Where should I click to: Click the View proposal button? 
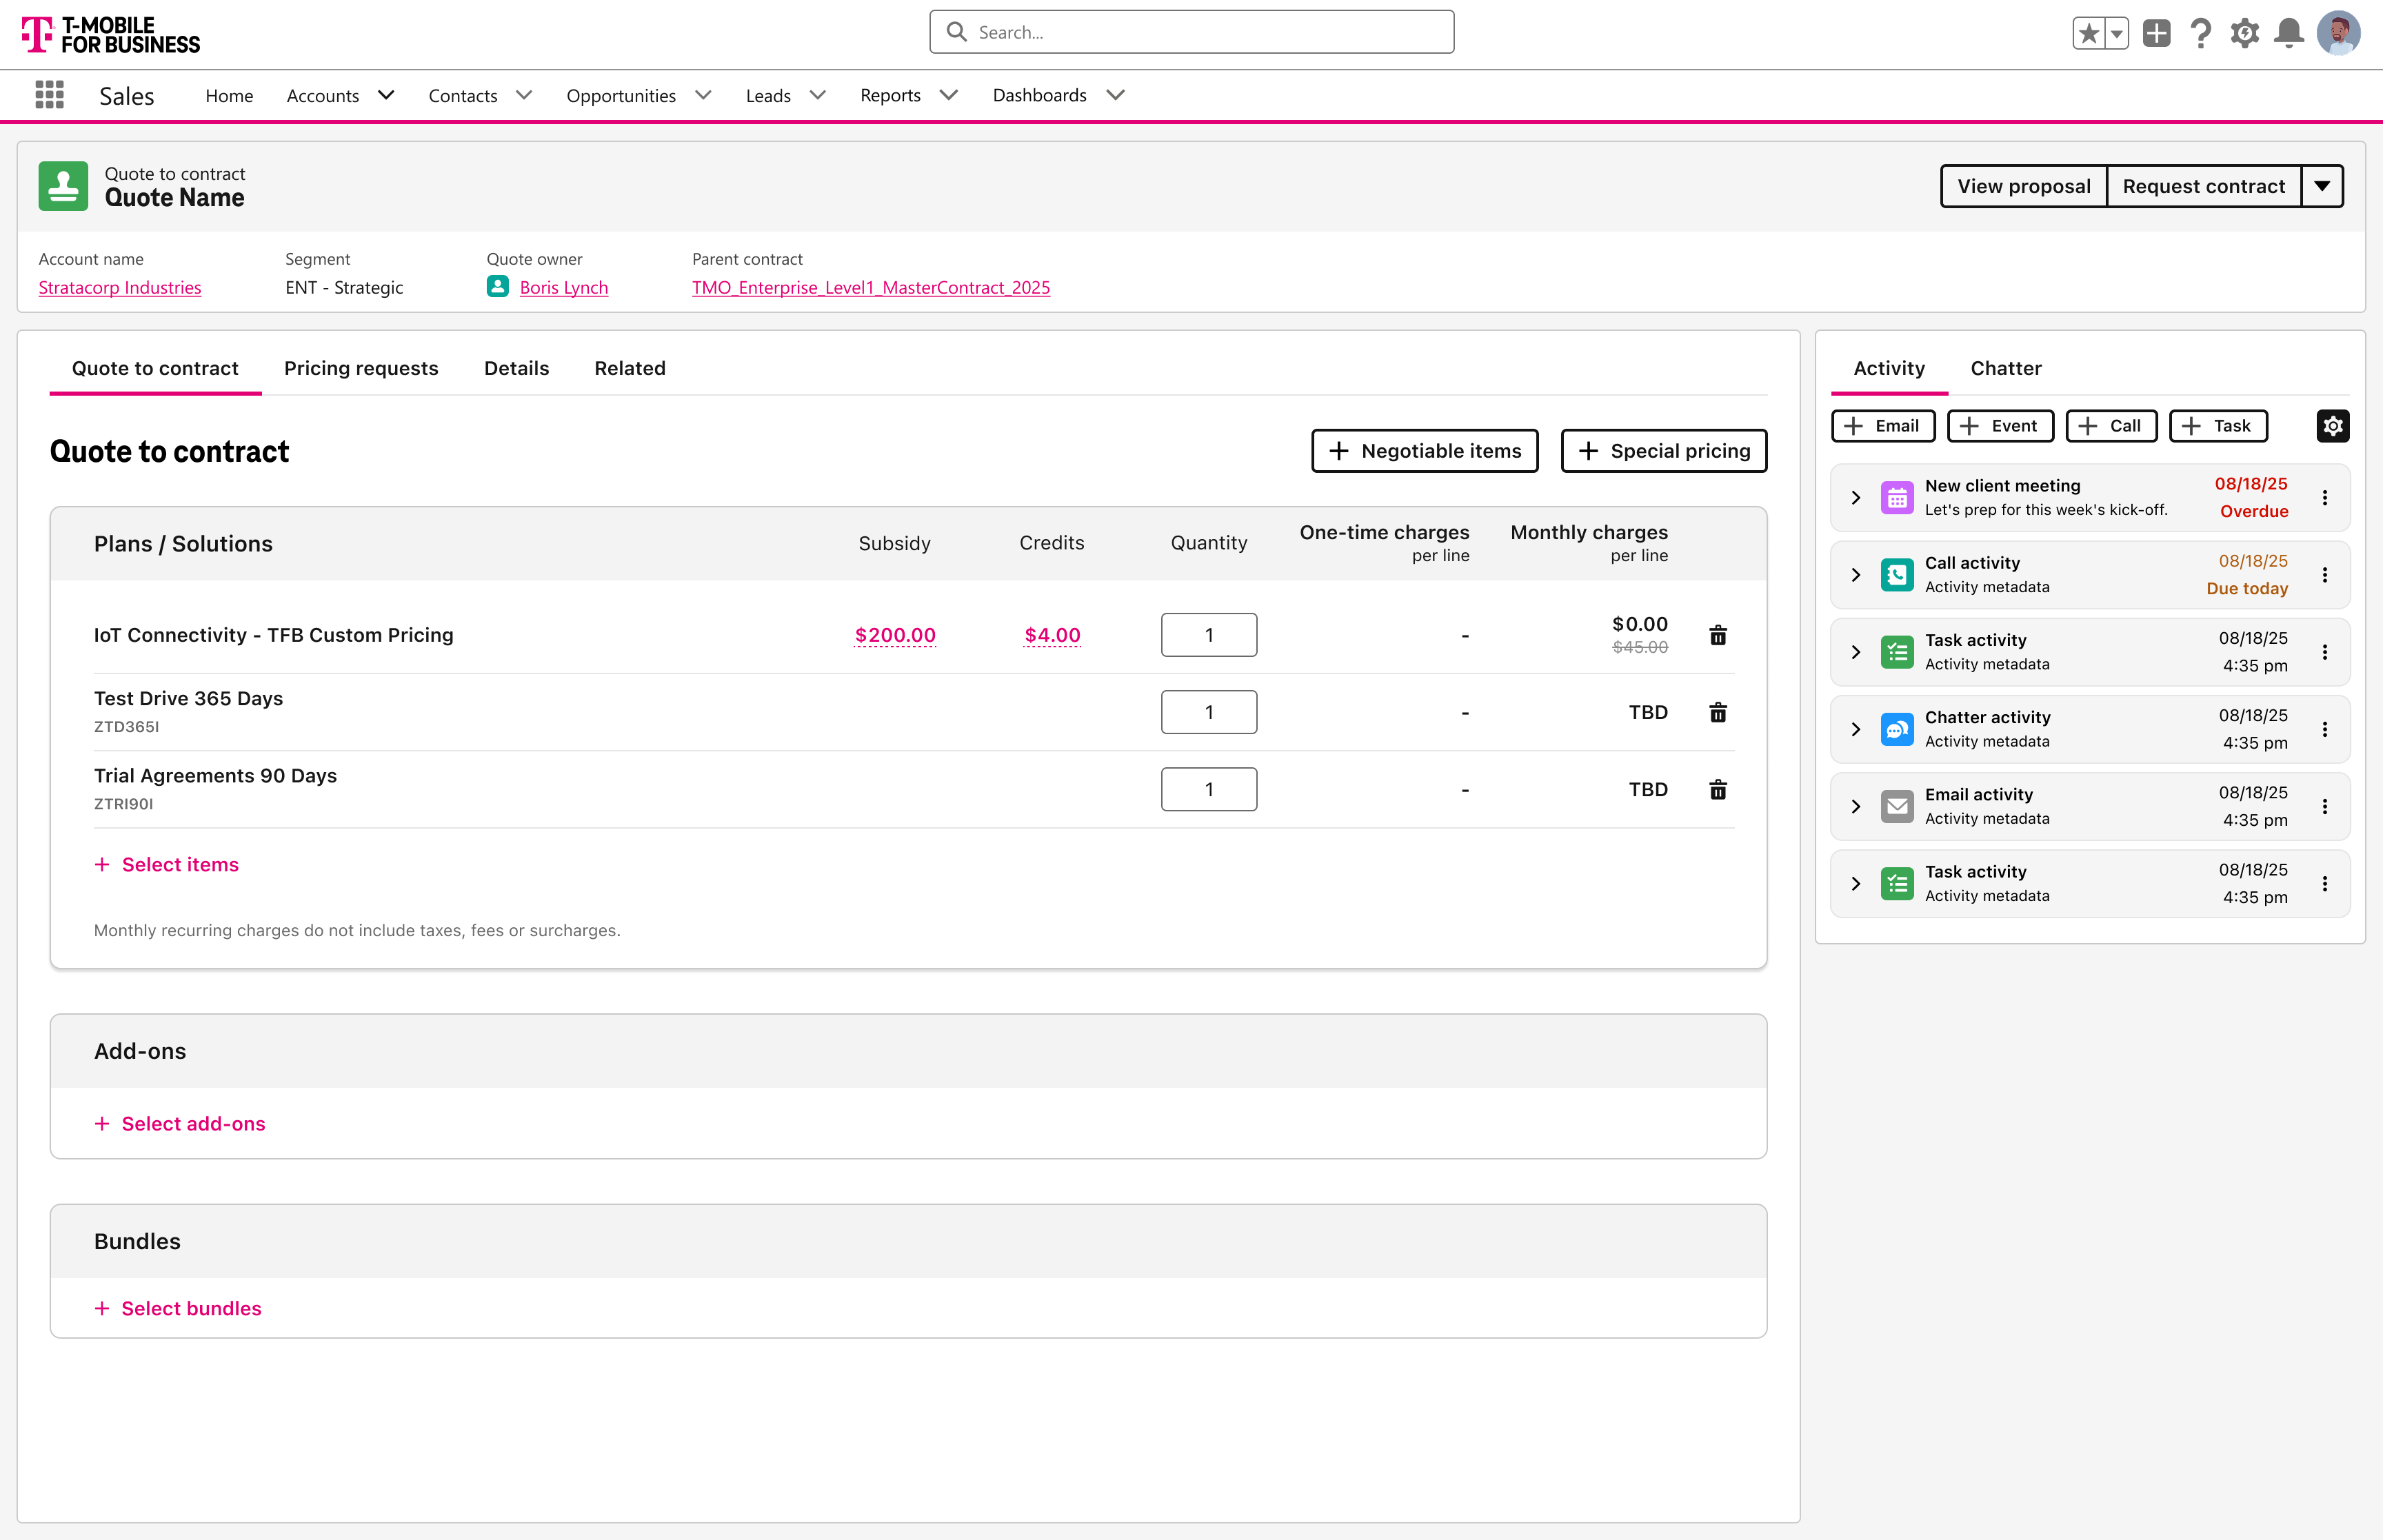pos(2024,186)
